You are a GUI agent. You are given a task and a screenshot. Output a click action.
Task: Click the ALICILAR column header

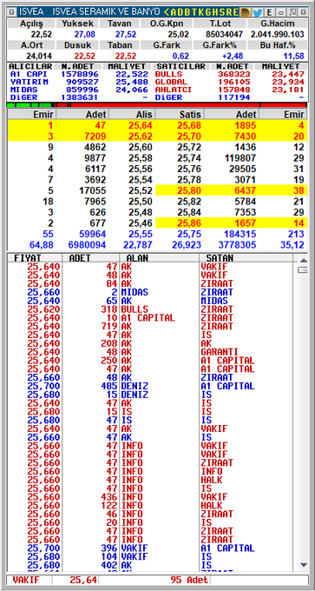pos(31,66)
